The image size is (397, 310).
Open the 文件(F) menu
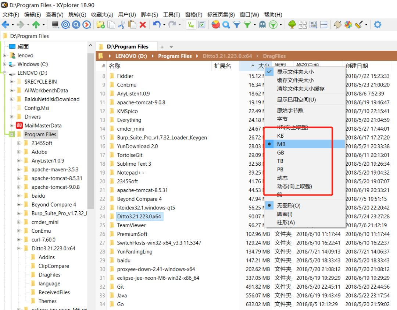(x=11, y=14)
